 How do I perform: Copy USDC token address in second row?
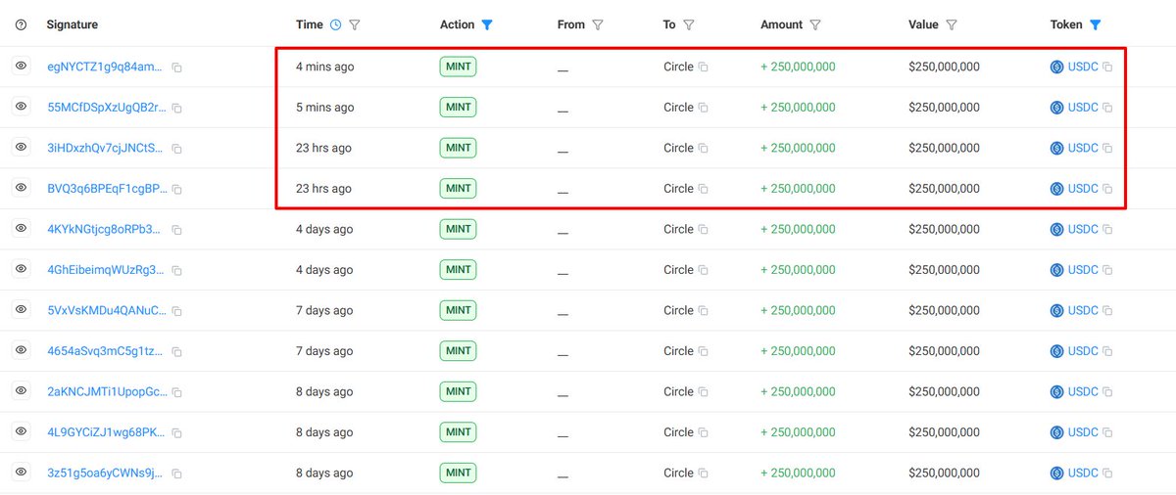pos(1107,108)
